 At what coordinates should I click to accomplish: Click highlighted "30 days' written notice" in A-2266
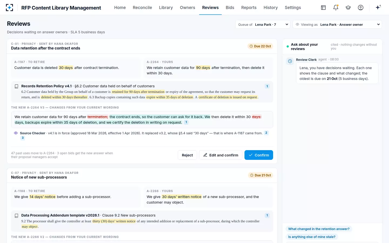tap(182, 197)
